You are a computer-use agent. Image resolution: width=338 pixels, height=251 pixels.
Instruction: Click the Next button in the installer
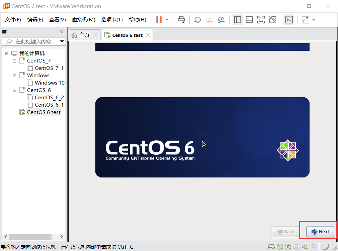320,232
